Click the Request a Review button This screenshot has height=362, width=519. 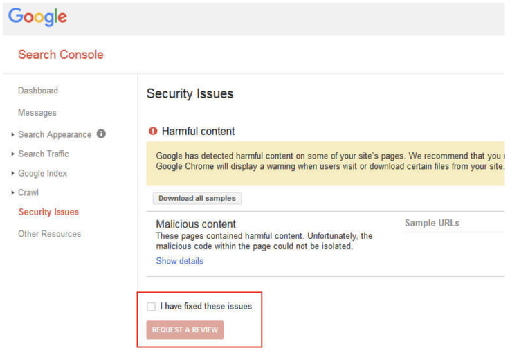[x=185, y=330]
